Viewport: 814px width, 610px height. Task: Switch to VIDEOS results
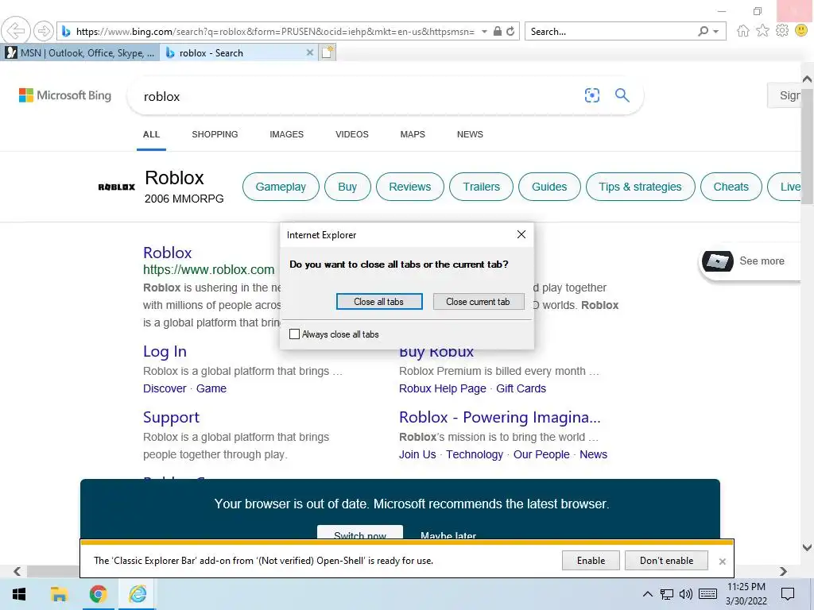coord(352,134)
